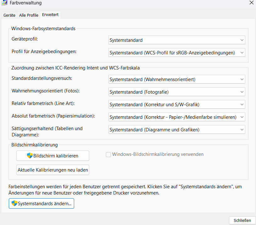Click shield icon on Bildschirm kalibrieren button
The image size is (256, 225).
pos(30,156)
